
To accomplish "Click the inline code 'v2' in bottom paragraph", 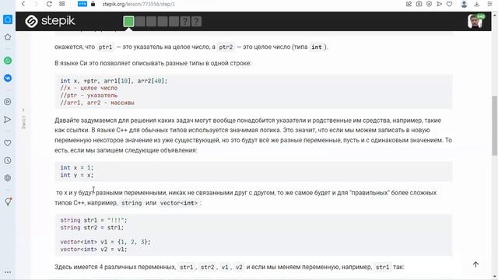I will click(x=239, y=267).
